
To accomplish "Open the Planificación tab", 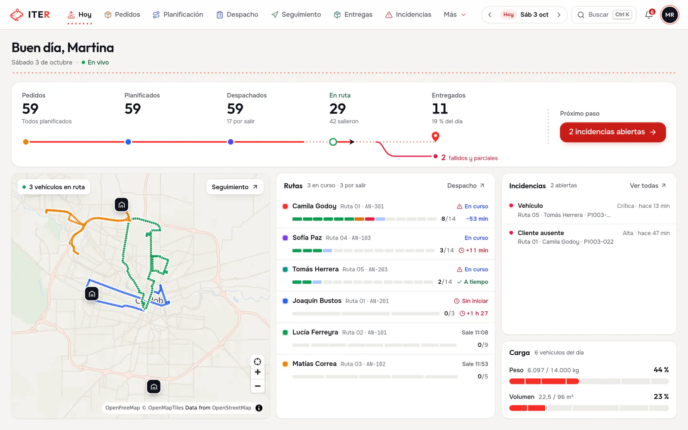I will click(x=178, y=15).
